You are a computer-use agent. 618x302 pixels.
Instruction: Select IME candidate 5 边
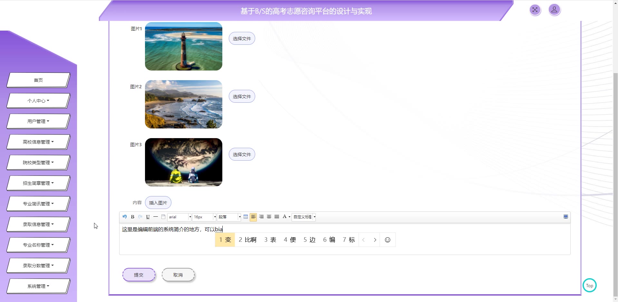click(310, 240)
